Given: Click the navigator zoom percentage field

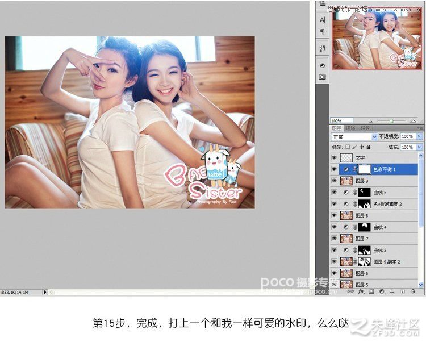Looking at the screenshot, I should [x=341, y=120].
